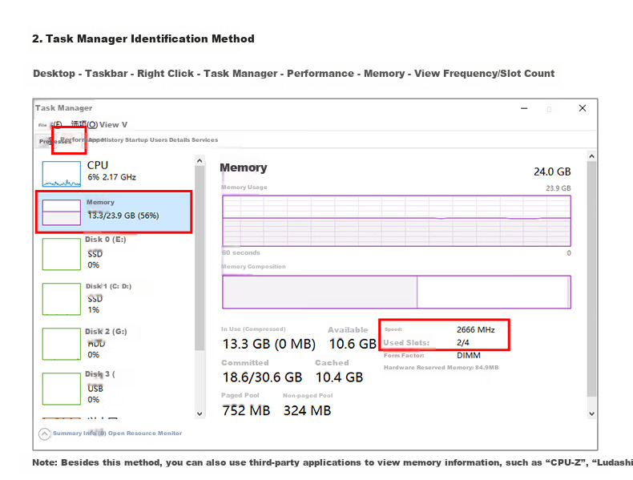Click the Memory purple graph thumbnail
The image size is (633, 480).
tap(62, 212)
